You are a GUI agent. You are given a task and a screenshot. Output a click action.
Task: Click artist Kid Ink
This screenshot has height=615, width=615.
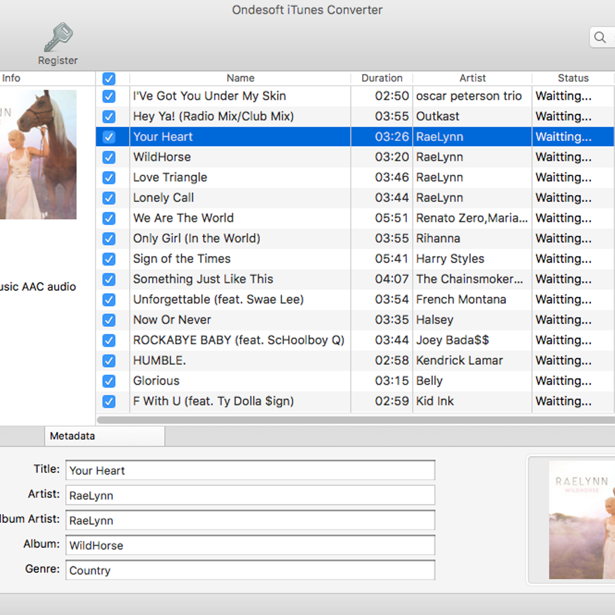435,402
